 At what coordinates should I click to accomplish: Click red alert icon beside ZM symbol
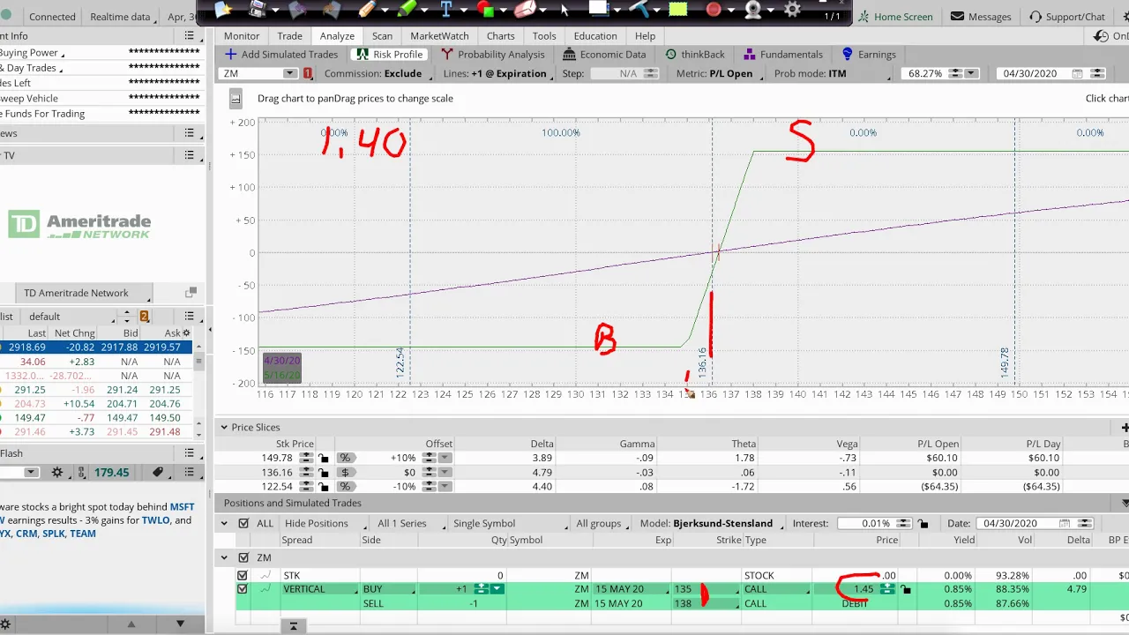[307, 73]
